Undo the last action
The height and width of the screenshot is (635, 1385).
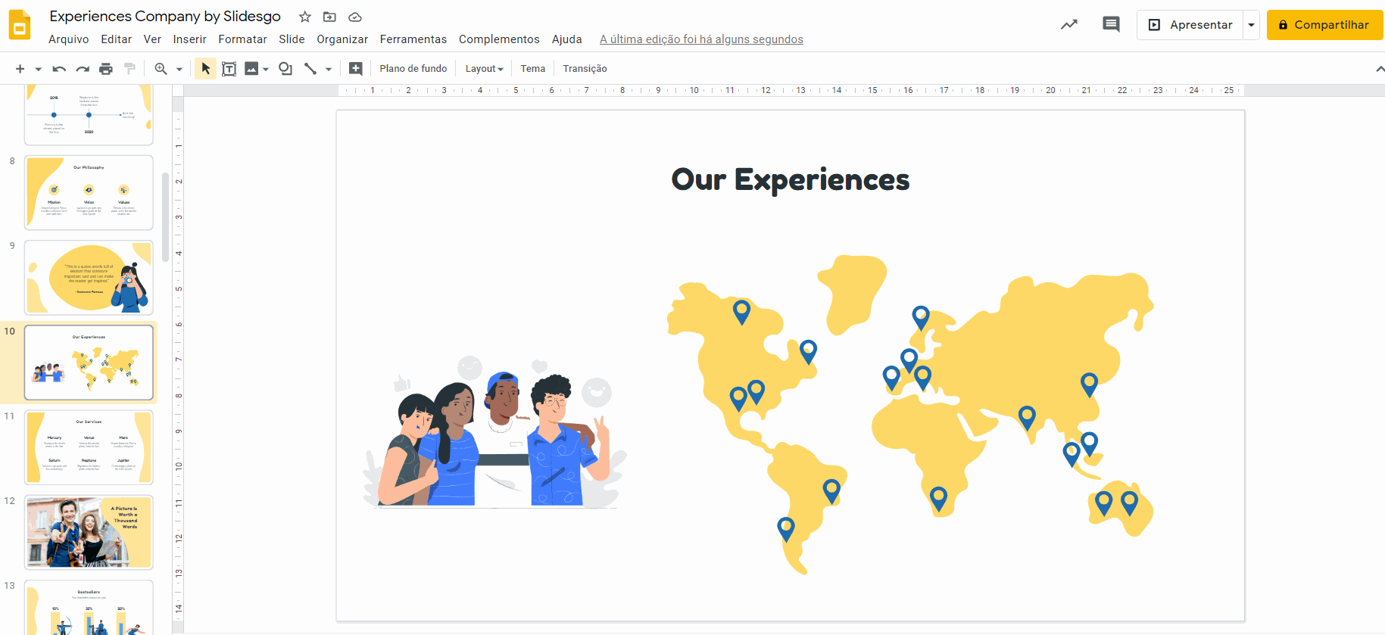pos(59,69)
